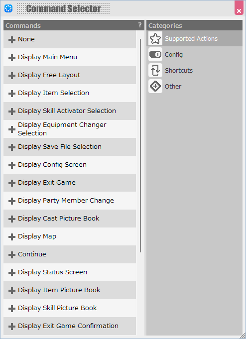Viewport: 246px width, 339px height.
Task: Pick Display Config Screen text
Action: [52, 165]
